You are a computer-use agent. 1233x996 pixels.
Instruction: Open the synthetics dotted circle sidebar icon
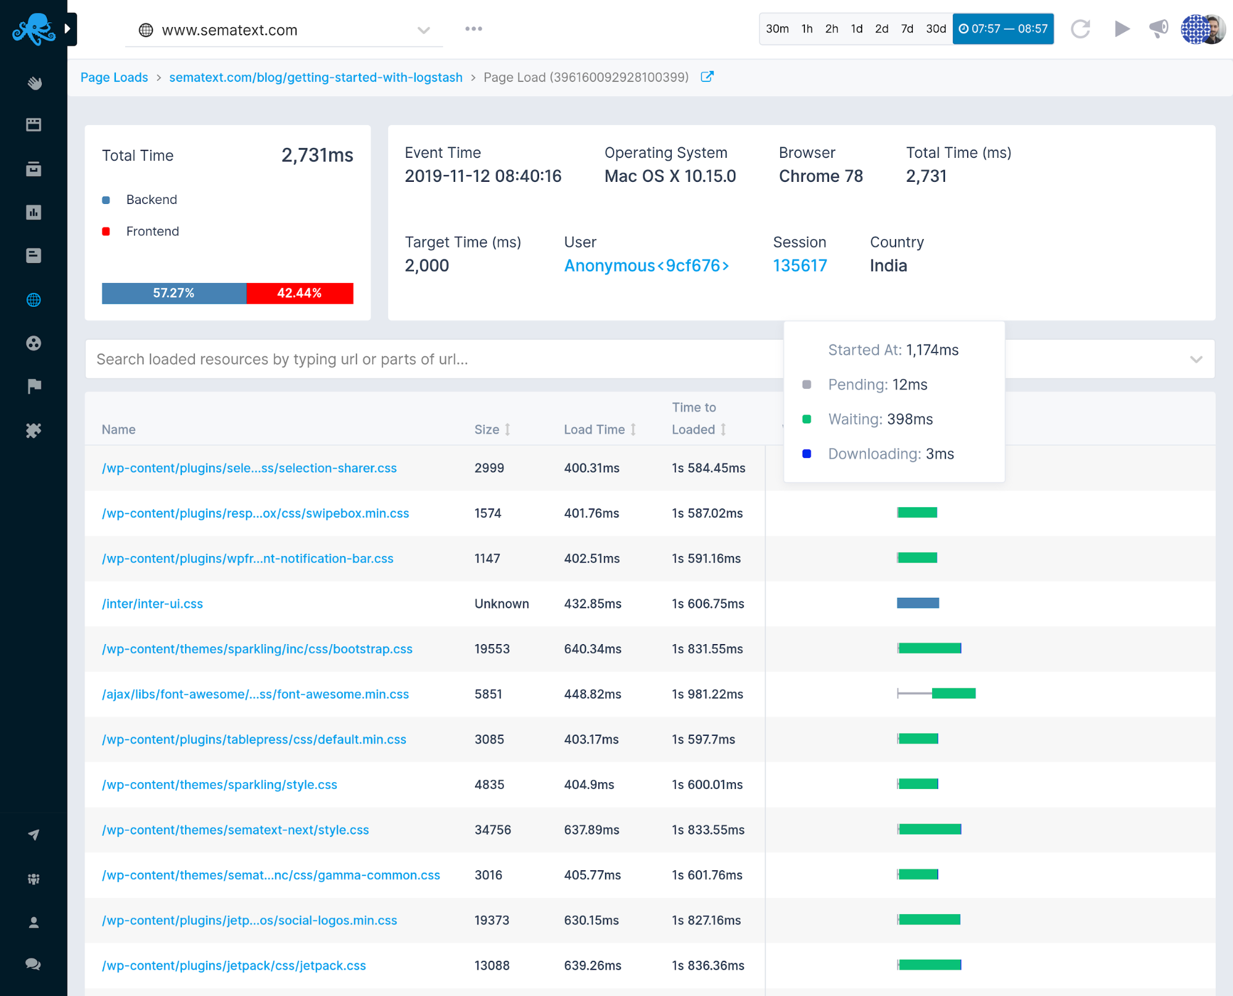tap(34, 343)
